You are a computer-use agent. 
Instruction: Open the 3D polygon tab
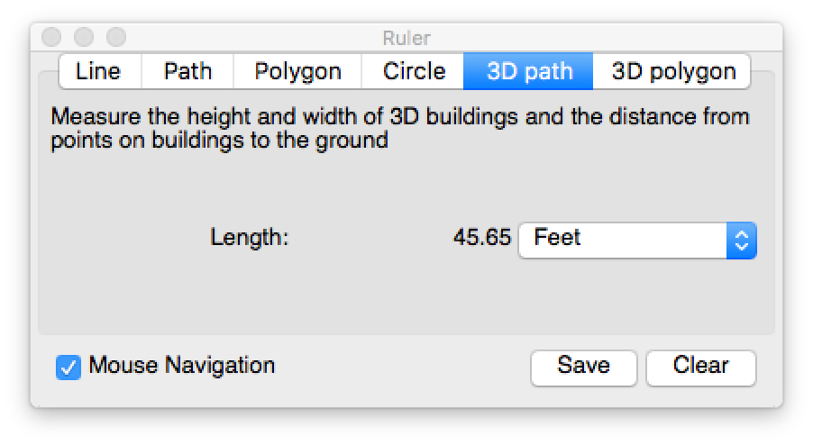[672, 72]
